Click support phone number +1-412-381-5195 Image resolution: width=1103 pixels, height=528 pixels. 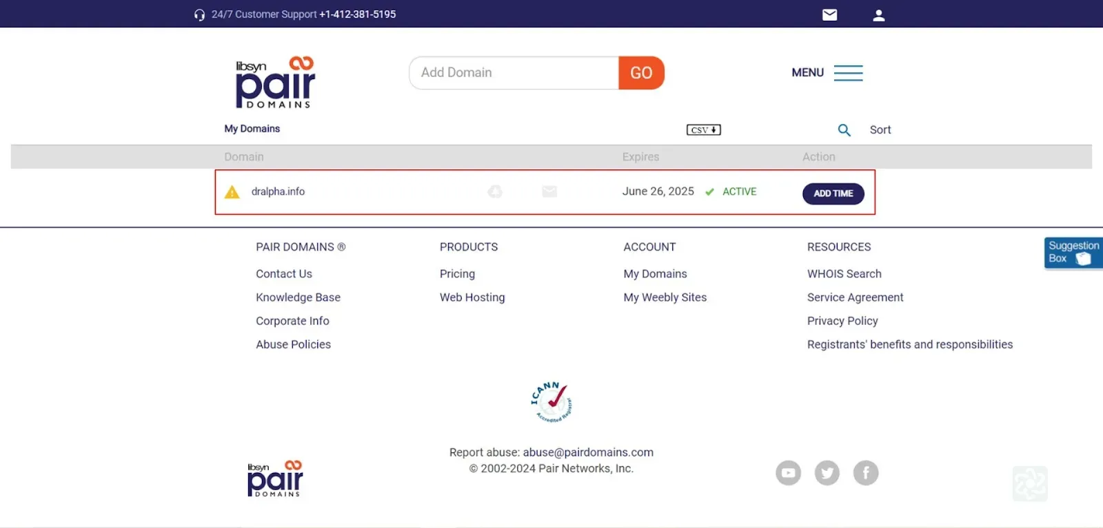click(x=357, y=14)
